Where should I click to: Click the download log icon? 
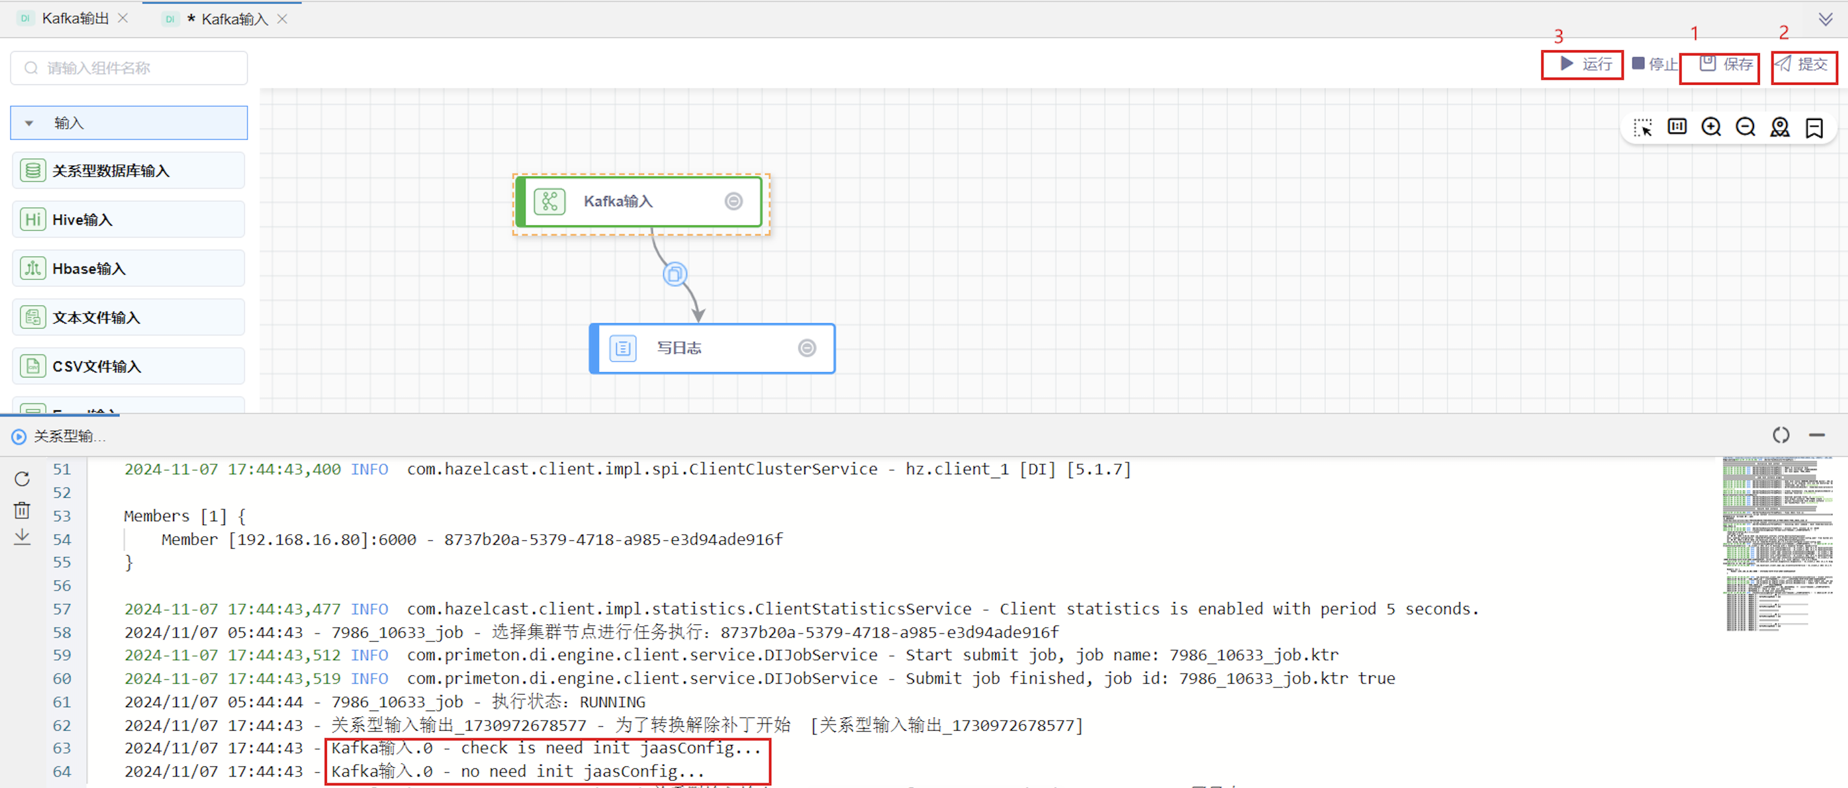pos(22,537)
